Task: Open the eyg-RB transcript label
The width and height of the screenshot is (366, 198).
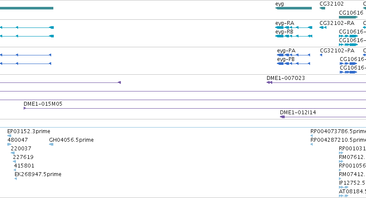Action: 284,32
